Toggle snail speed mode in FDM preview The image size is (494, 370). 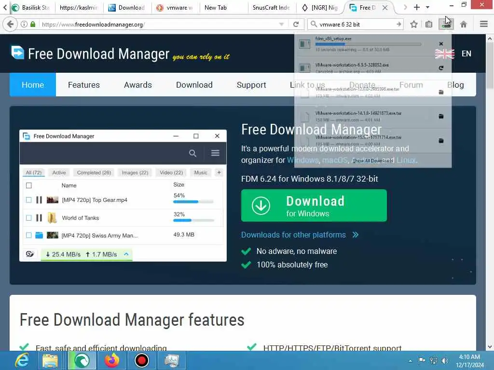30,254
